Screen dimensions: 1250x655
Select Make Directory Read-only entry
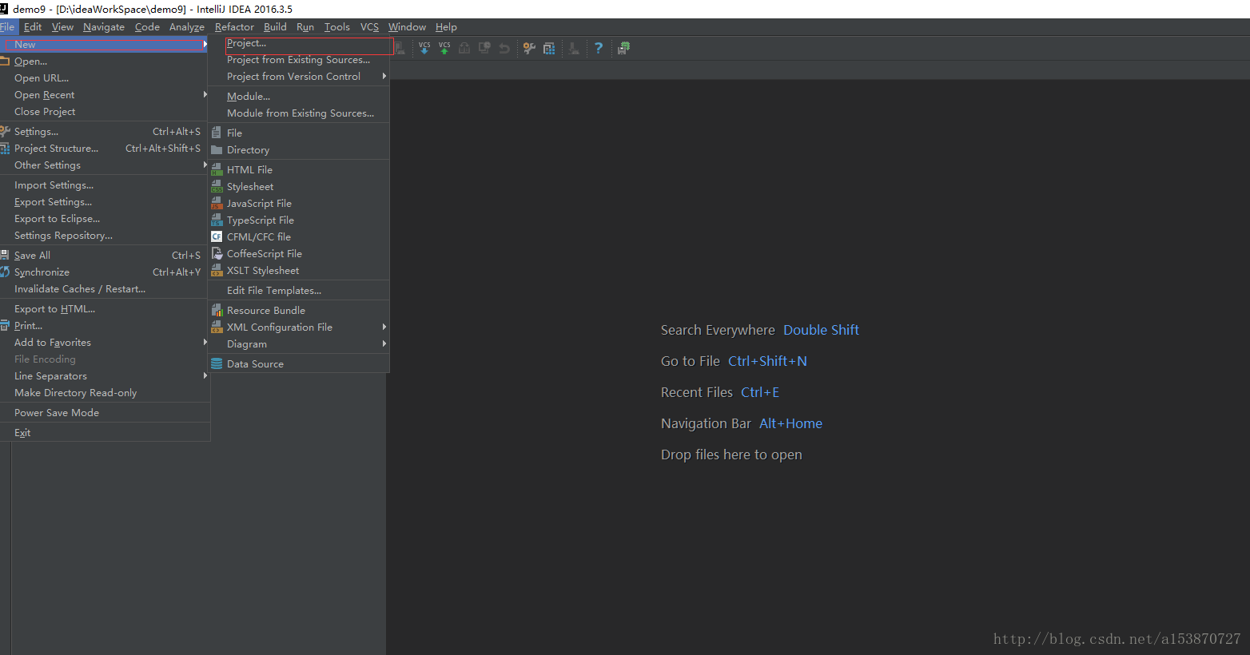coord(105,393)
